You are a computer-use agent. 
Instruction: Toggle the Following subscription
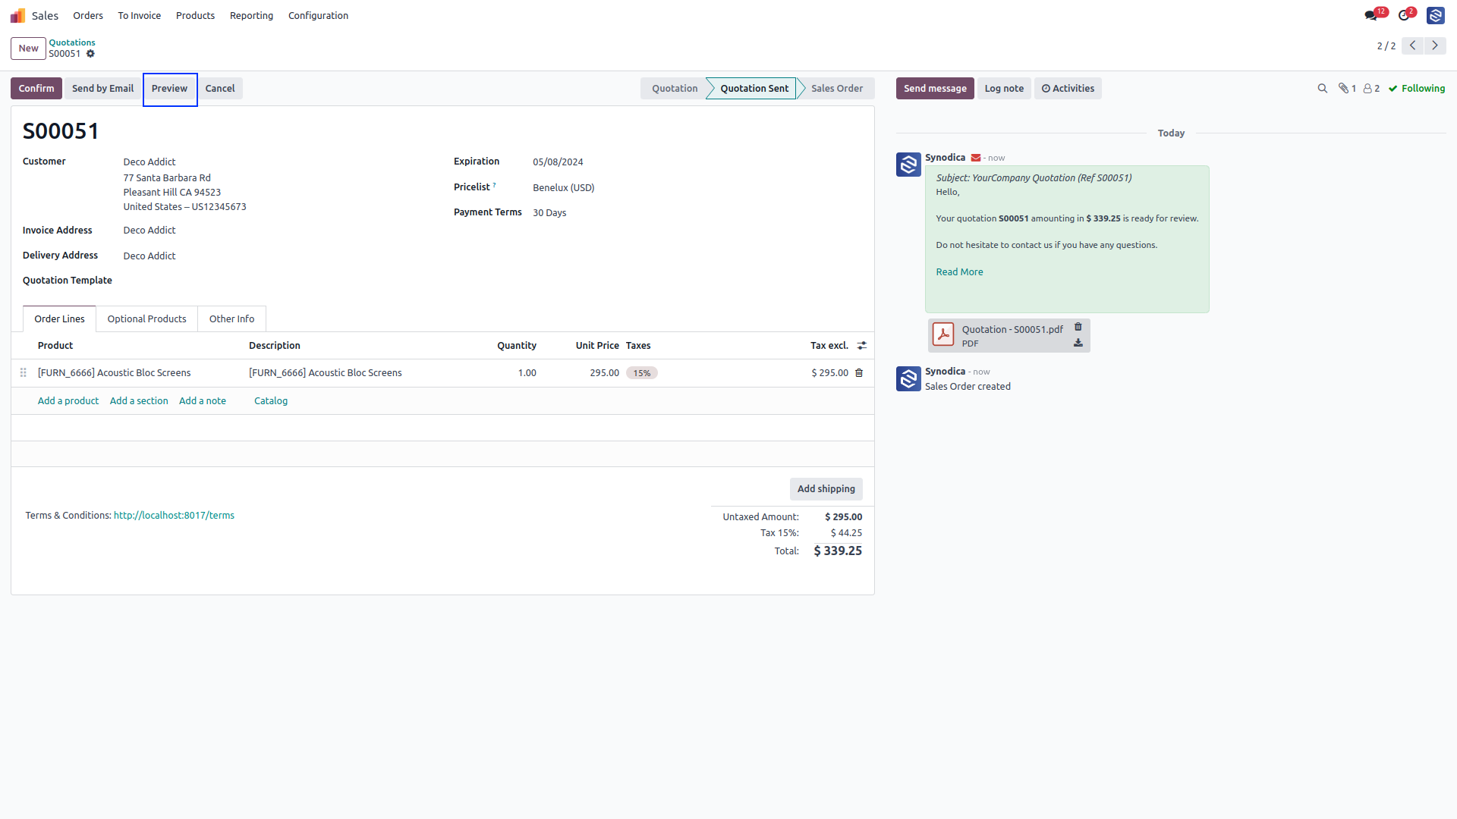[1417, 89]
